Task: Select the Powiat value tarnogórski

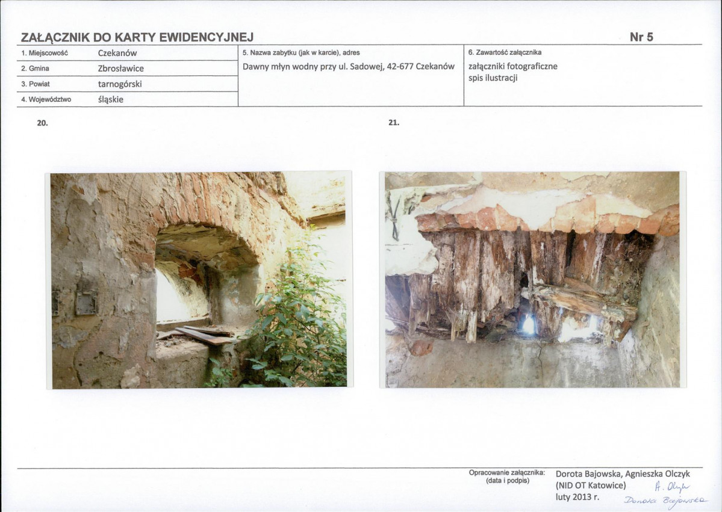Action: 120,84
